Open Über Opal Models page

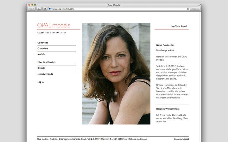[46, 62]
